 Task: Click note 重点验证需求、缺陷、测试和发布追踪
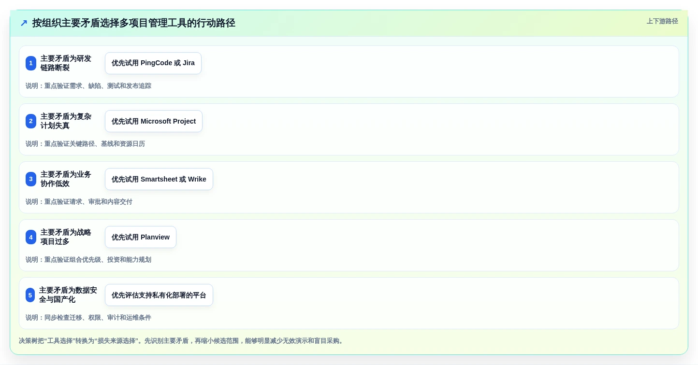(x=98, y=86)
